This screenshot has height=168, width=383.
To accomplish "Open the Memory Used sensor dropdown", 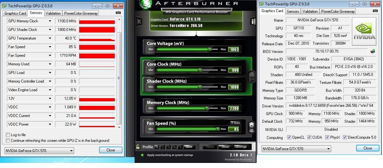I will click(x=50, y=64).
